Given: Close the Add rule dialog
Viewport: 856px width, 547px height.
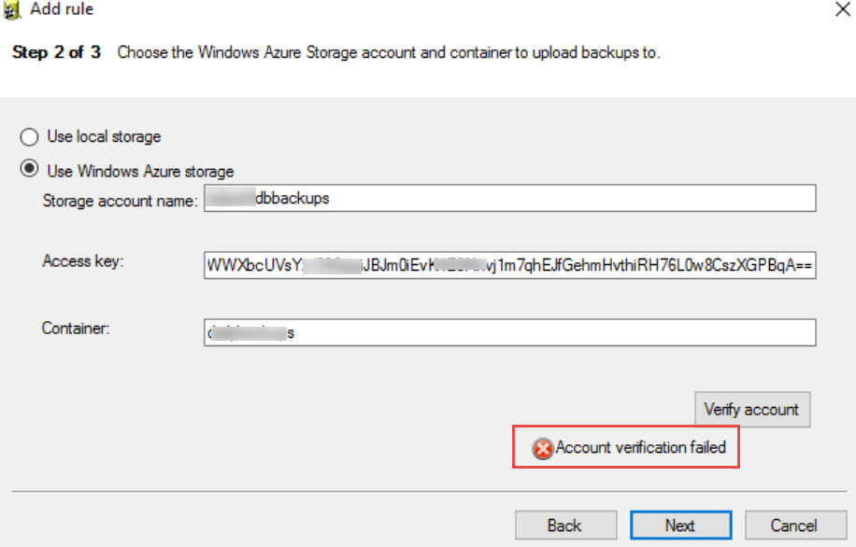Looking at the screenshot, I should tap(842, 9).
